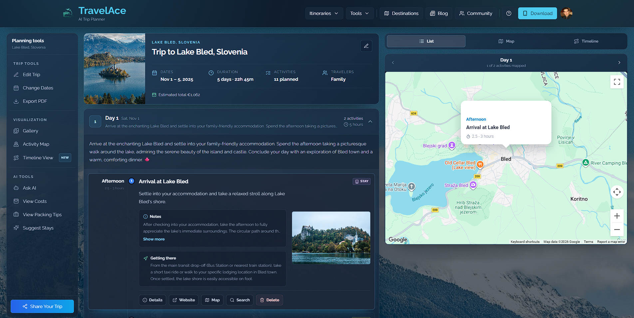
Task: Click the Google logo on map
Action: 398,239
